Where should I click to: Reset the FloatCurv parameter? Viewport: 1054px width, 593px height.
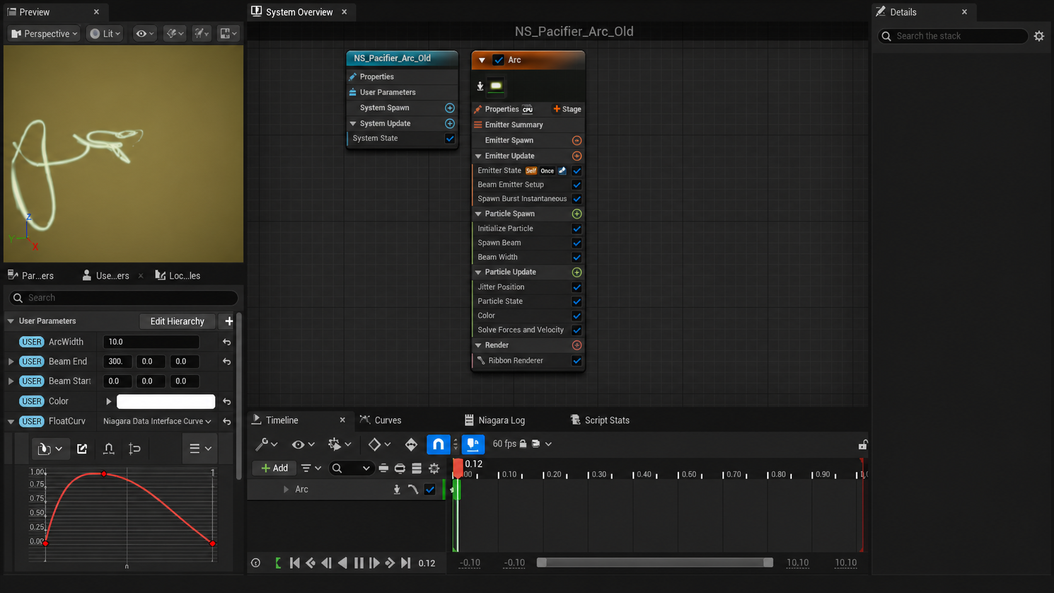tap(227, 422)
